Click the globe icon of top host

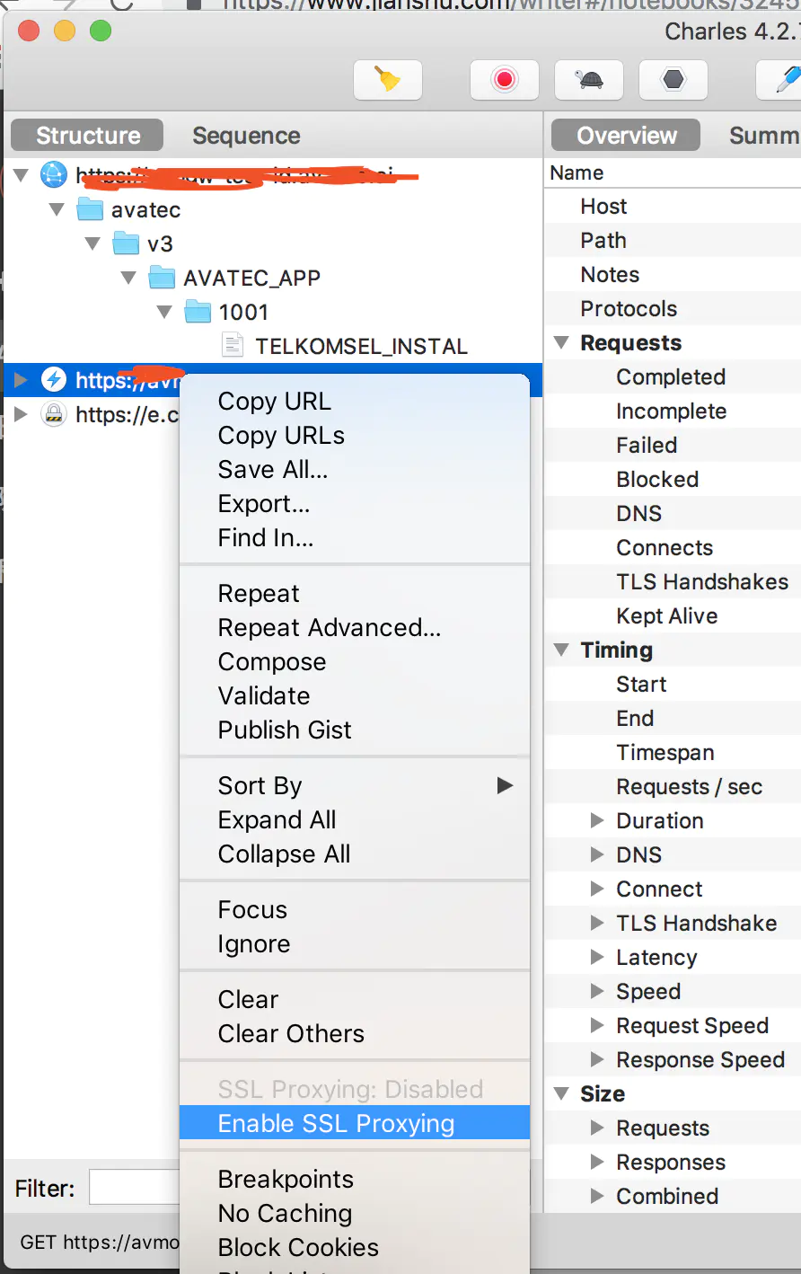(54, 174)
